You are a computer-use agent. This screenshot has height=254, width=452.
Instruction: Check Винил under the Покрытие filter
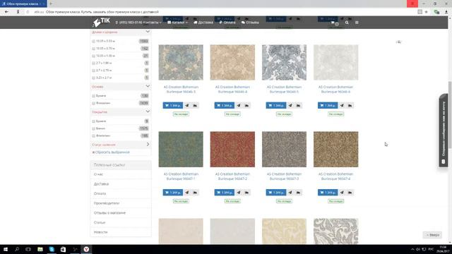pos(93,128)
